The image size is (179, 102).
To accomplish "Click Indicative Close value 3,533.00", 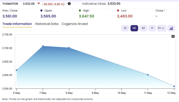I will 114,4.
